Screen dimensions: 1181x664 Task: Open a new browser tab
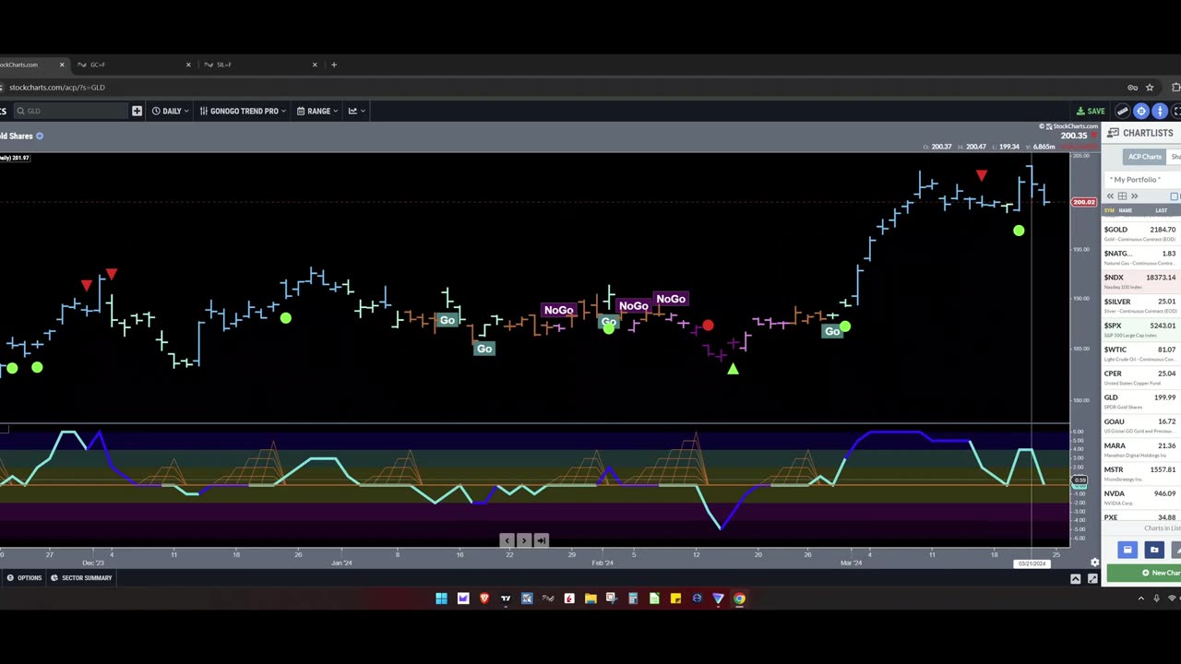(x=334, y=65)
